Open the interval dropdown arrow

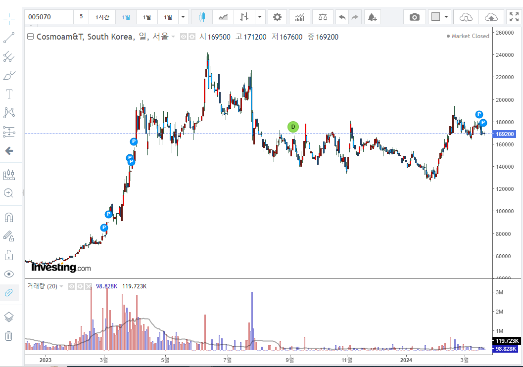click(183, 17)
